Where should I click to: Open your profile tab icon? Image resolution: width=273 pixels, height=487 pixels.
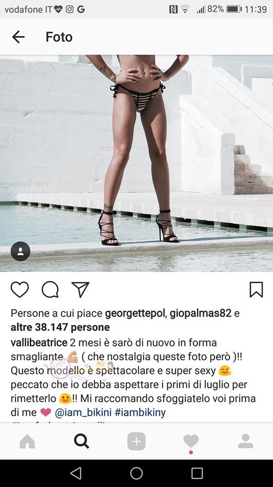tap(246, 441)
